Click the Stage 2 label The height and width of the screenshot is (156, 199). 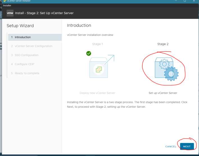tap(163, 44)
